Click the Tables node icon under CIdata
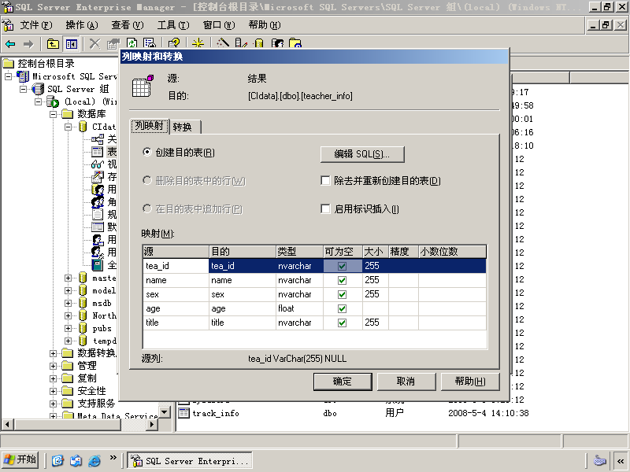The image size is (630, 472). (97, 152)
